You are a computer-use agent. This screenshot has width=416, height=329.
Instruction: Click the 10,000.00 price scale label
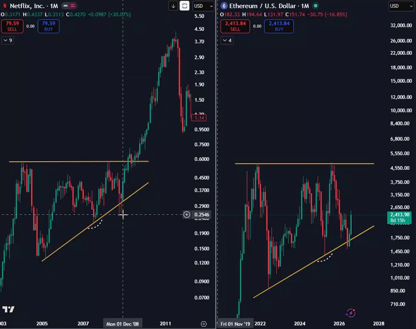pos(401,110)
